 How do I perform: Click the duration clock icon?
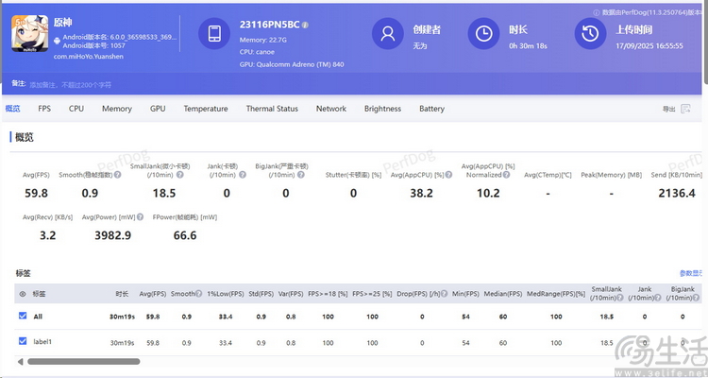[483, 34]
